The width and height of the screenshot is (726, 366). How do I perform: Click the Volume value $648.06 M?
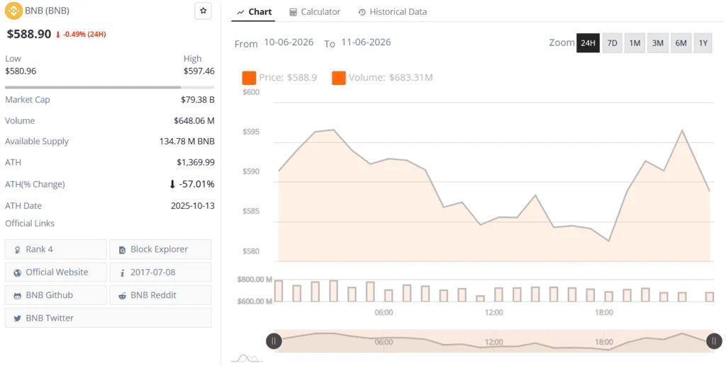tap(194, 121)
